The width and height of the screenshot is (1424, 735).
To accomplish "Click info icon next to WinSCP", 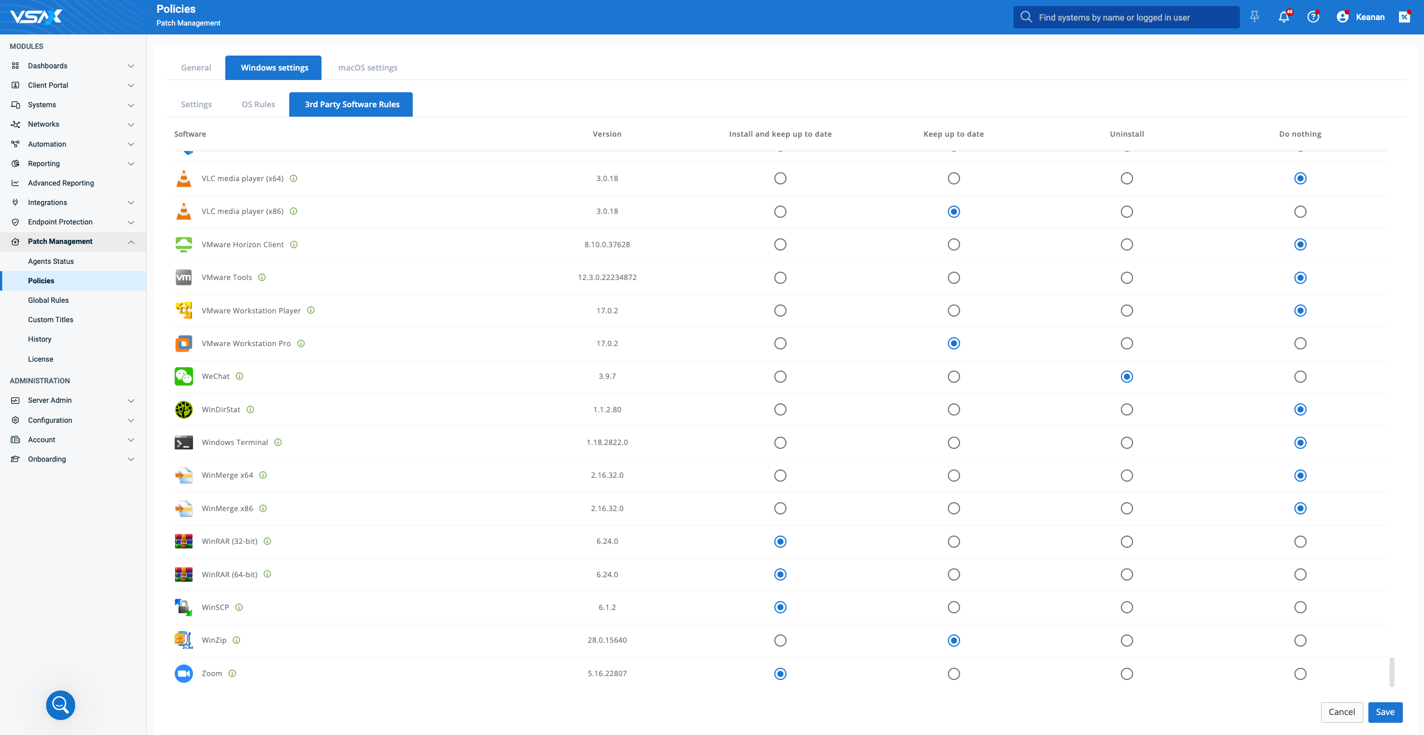I will tap(239, 607).
